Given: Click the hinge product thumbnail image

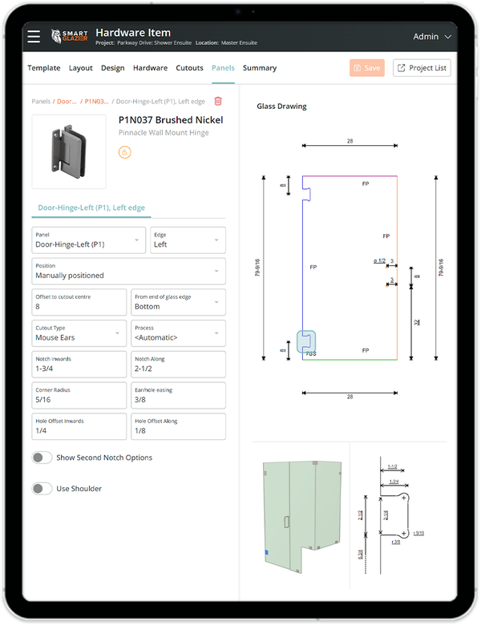Looking at the screenshot, I should [69, 151].
